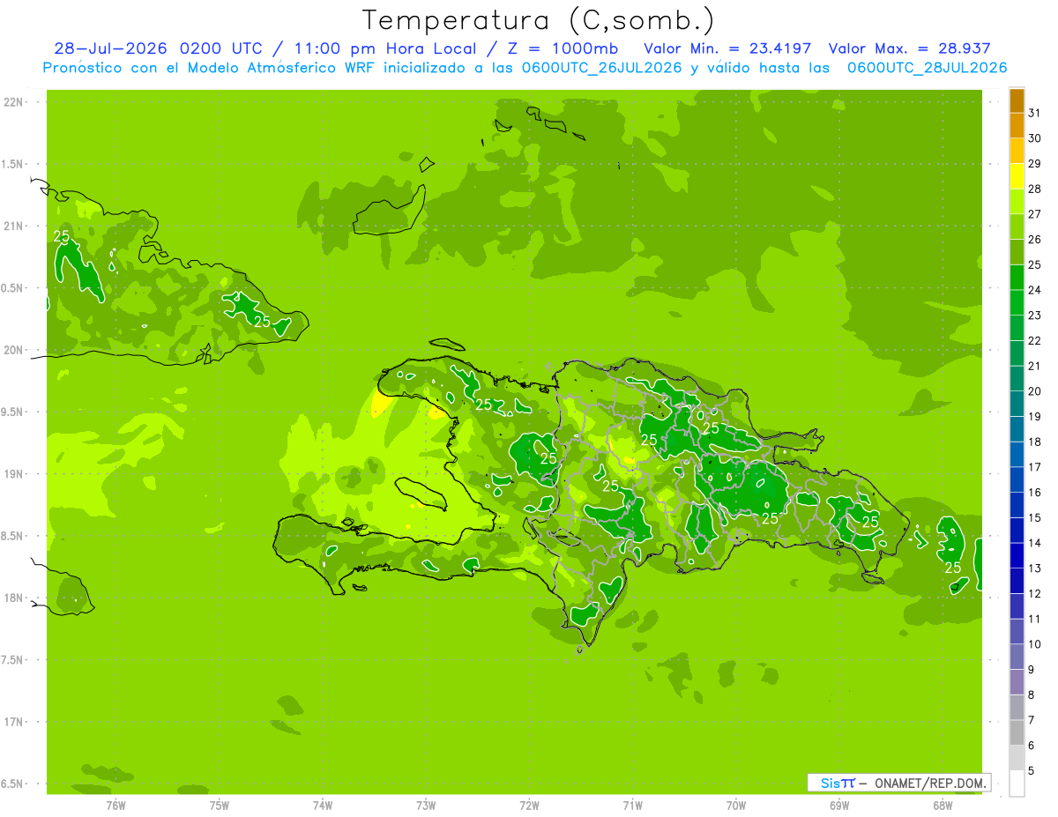Click the 73W longitude axis label
The height and width of the screenshot is (817, 1058).
[x=426, y=805]
